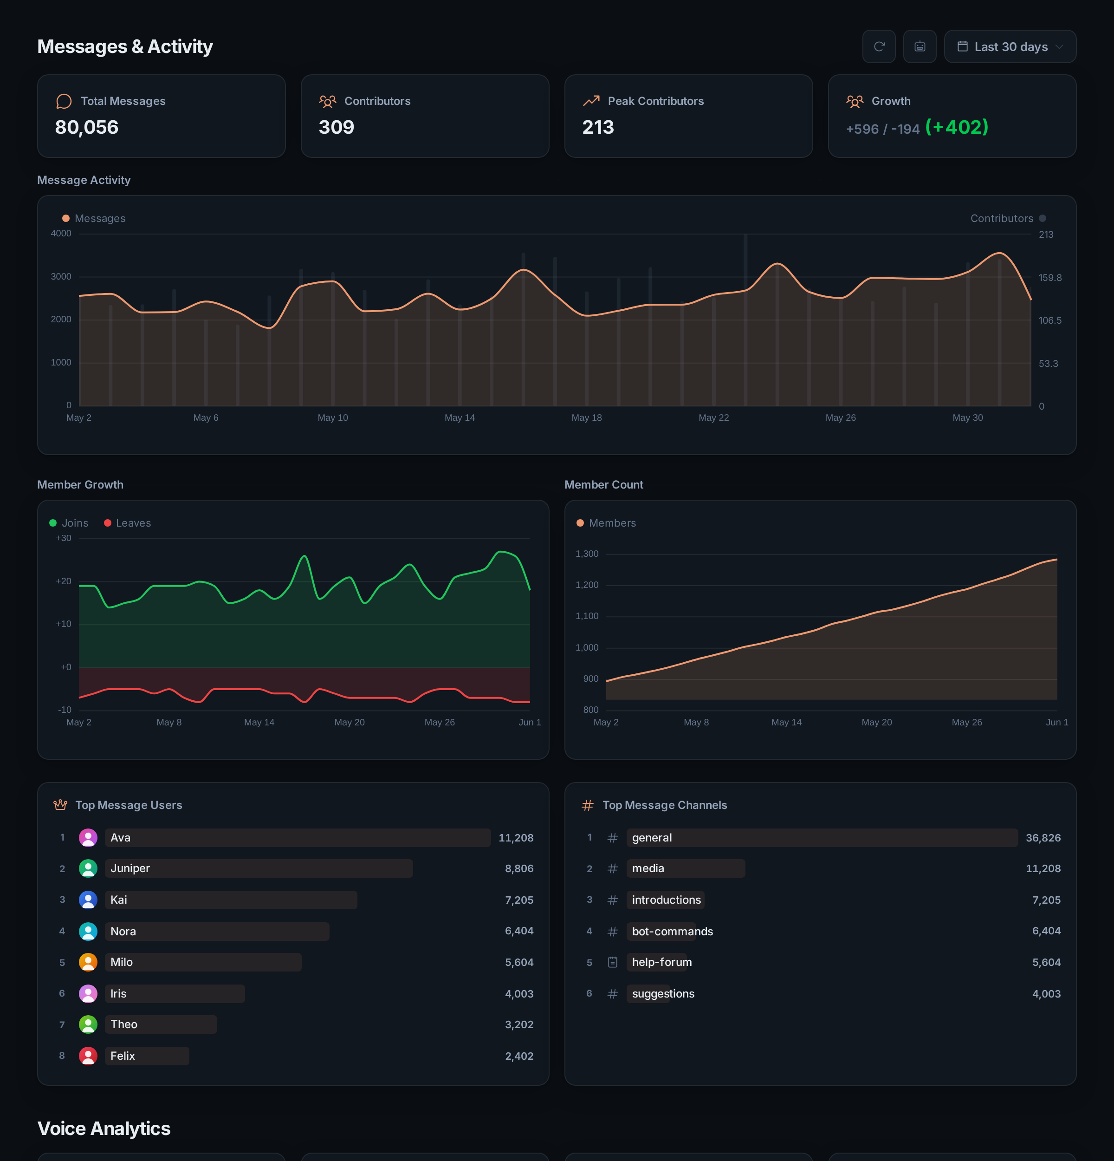Select Theo's avatar icon
Screen dimensions: 1114x1161
pyautogui.click(x=88, y=1024)
